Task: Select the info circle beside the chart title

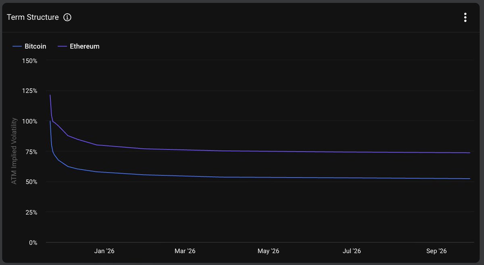Action: pyautogui.click(x=67, y=17)
